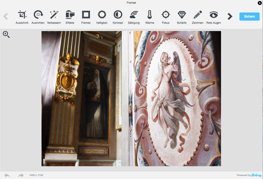This screenshot has height=179, width=263.
Task: Choose the Frames tool icon
Action: click(86, 17)
